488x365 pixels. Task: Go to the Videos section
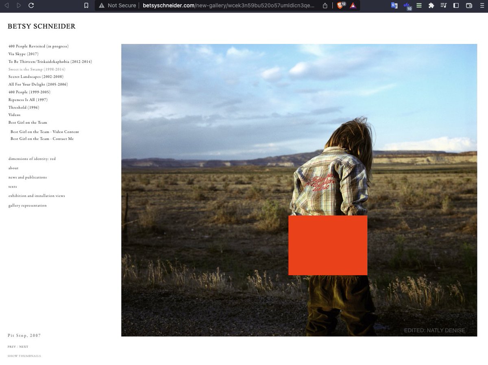[14, 115]
